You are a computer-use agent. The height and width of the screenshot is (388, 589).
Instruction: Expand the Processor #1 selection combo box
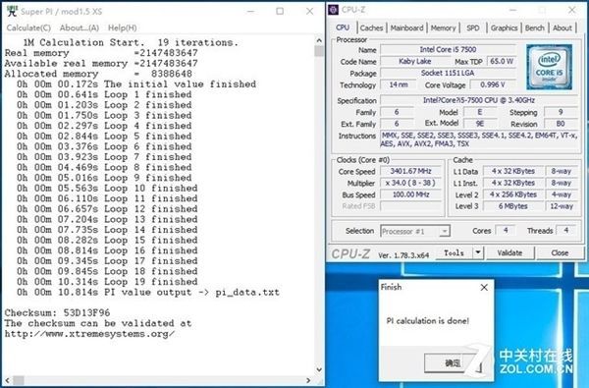pos(445,231)
